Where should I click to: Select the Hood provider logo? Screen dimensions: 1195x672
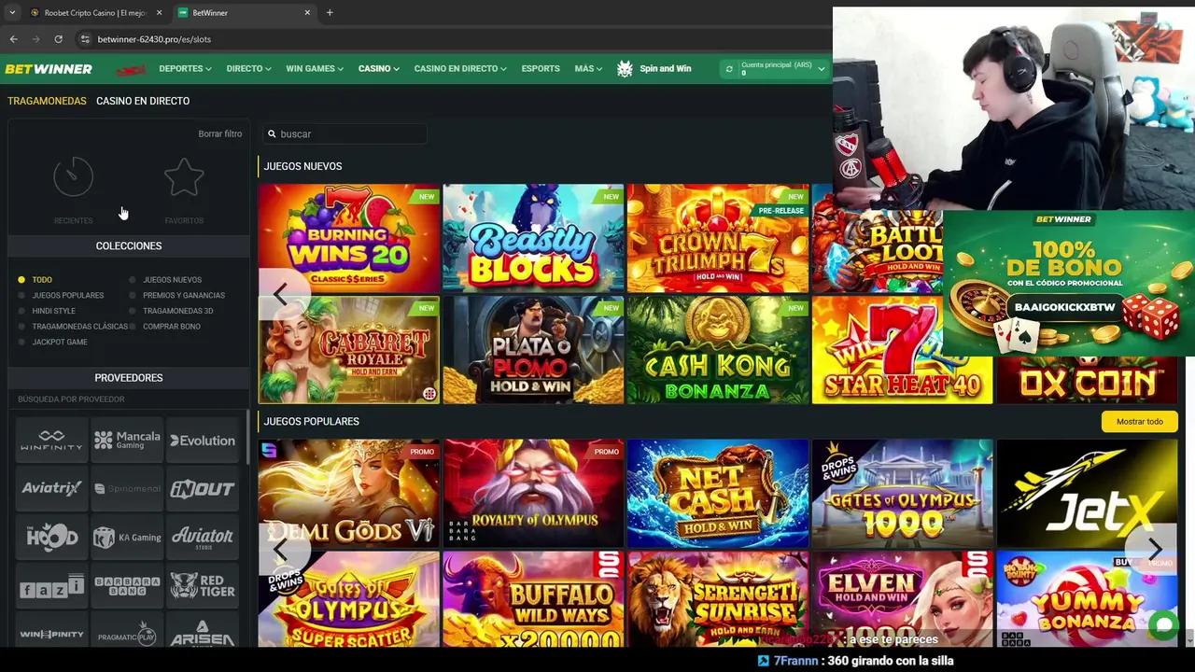[x=52, y=537]
